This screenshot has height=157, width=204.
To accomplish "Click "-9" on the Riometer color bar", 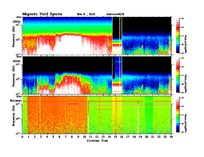I will pyautogui.click(x=182, y=132).
